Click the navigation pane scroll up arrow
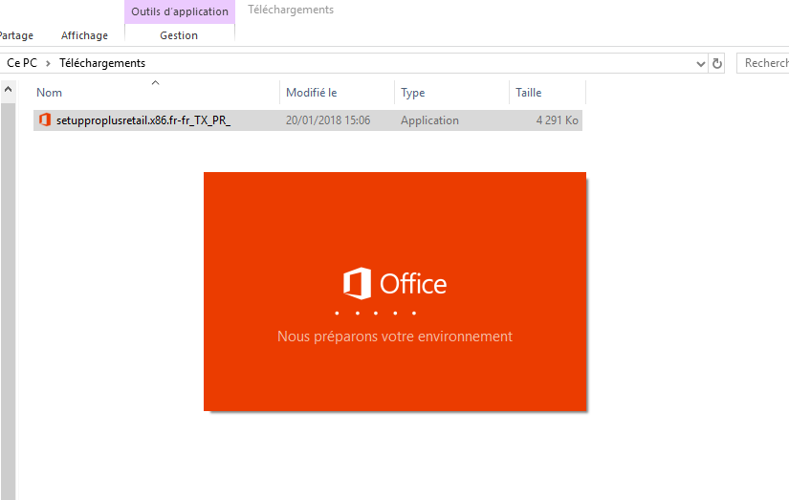The width and height of the screenshot is (789, 500). tap(8, 90)
